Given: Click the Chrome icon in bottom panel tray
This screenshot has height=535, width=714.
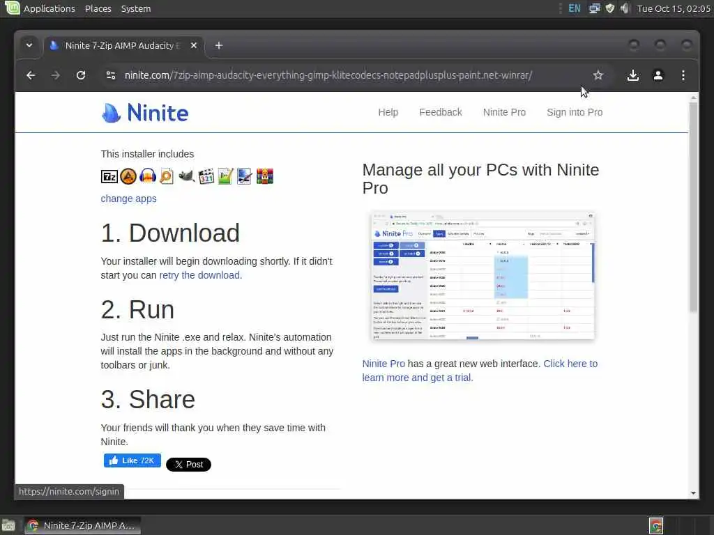Looking at the screenshot, I should [655, 526].
